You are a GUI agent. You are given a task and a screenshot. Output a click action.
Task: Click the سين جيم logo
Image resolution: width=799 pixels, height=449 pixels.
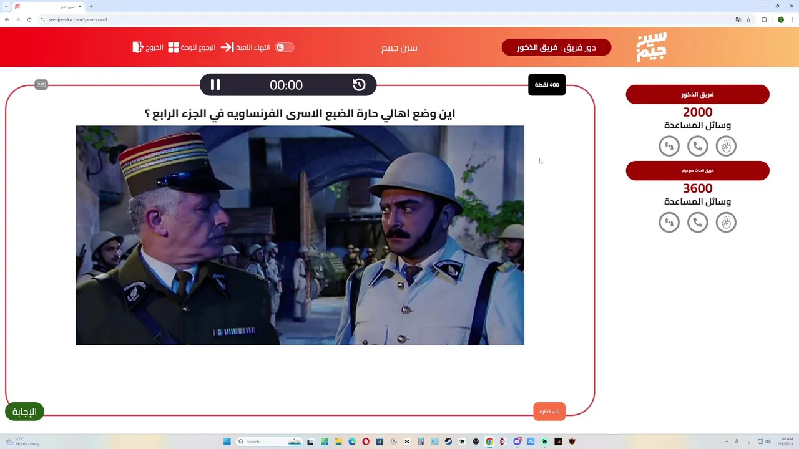click(652, 47)
